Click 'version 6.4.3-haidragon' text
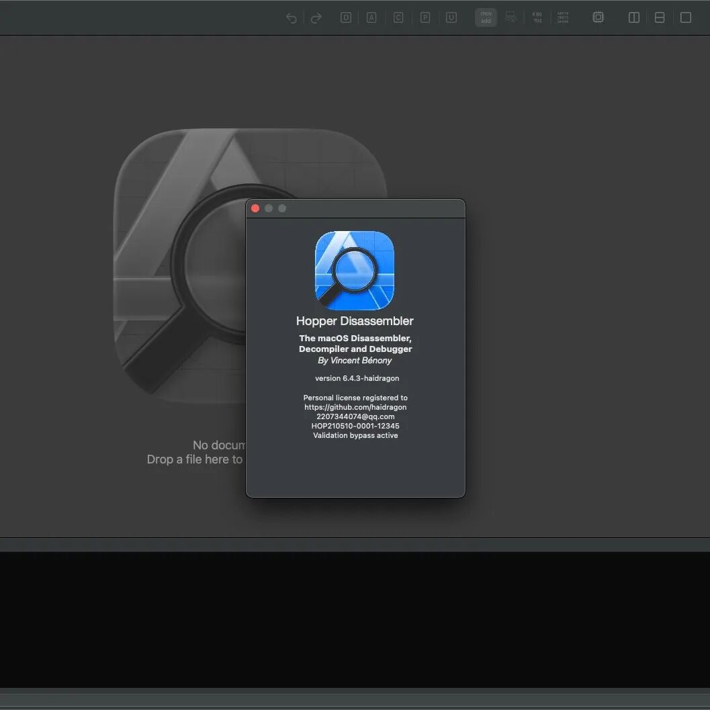 click(357, 378)
